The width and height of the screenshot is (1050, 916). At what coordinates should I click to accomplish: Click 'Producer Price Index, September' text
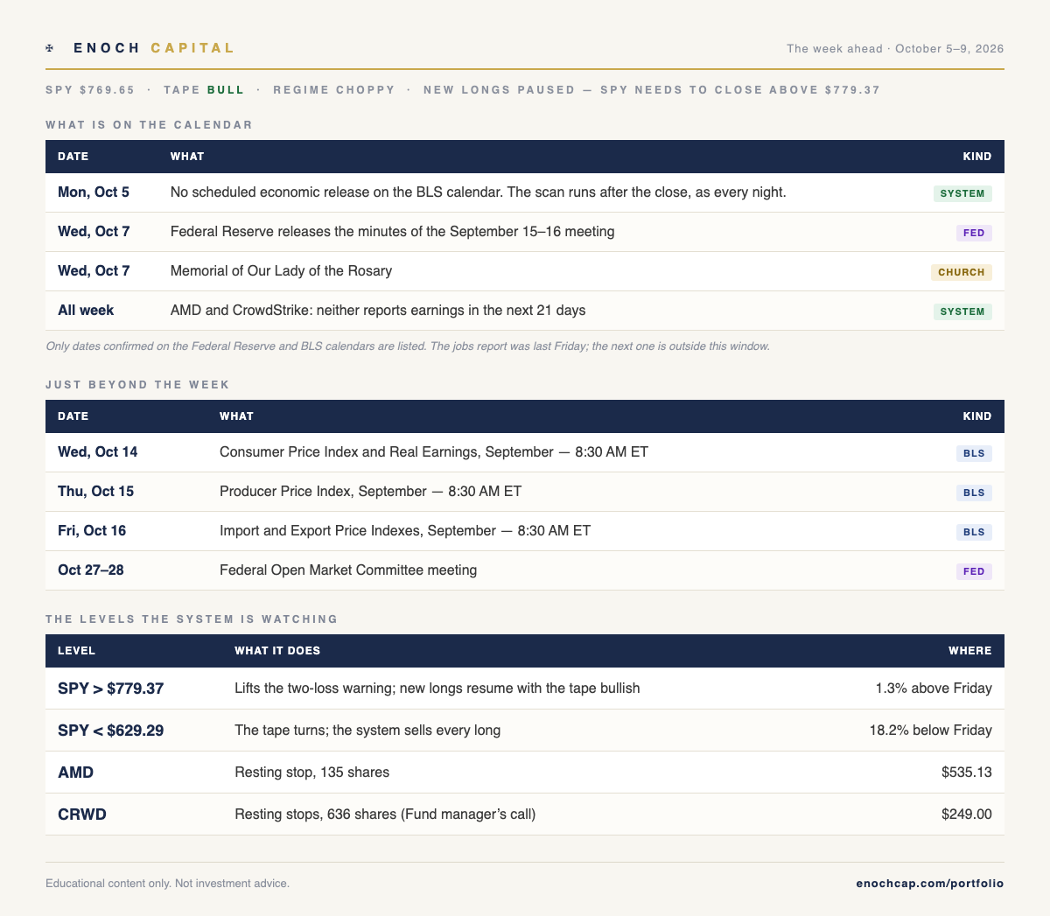(x=370, y=492)
